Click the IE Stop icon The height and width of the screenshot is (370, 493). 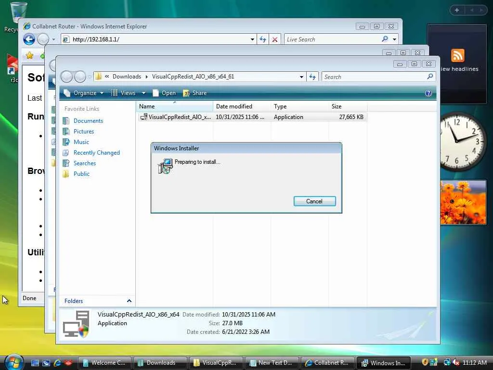pos(275,40)
